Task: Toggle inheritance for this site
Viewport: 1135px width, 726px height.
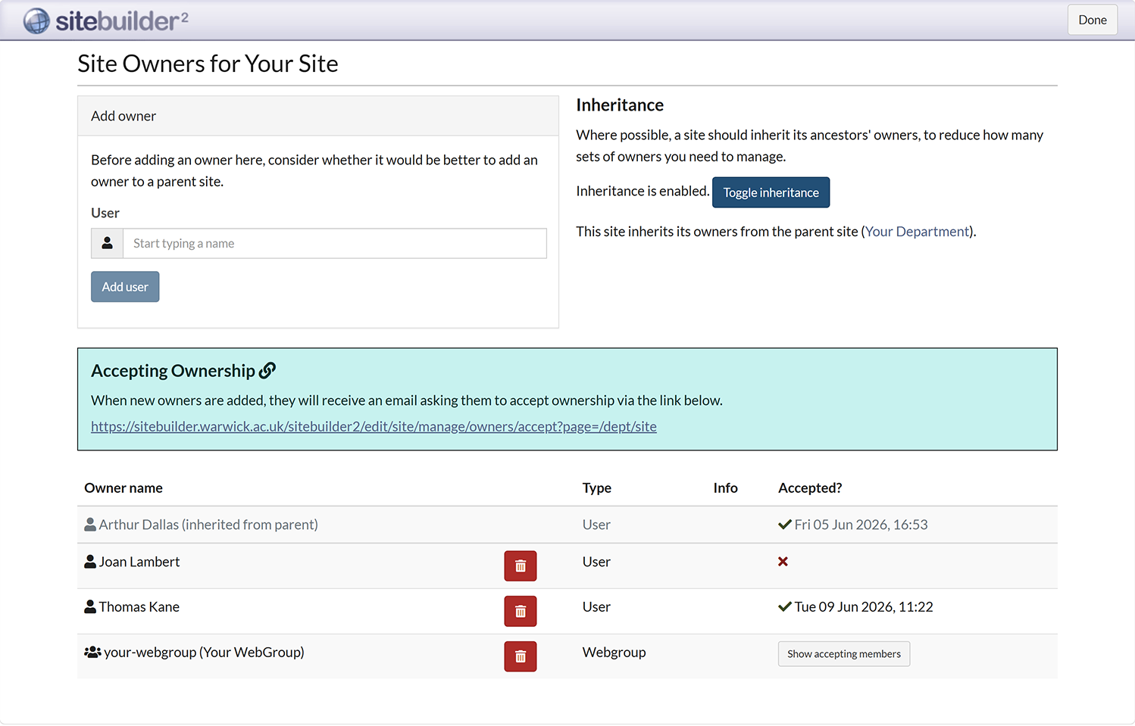Action: click(771, 192)
